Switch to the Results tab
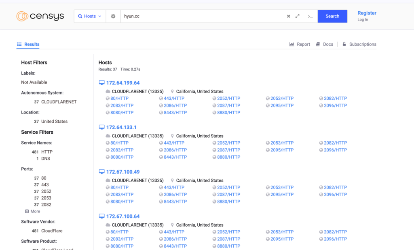Screen dimensions: 414x250 tap(28, 44)
